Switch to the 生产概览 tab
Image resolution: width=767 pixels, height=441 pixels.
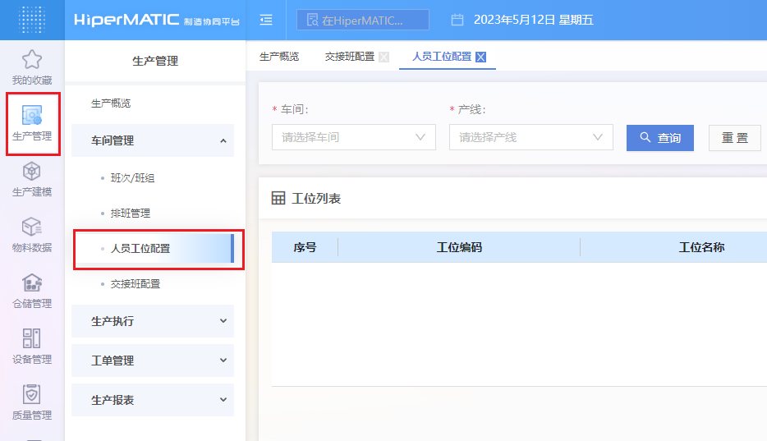[x=279, y=57]
